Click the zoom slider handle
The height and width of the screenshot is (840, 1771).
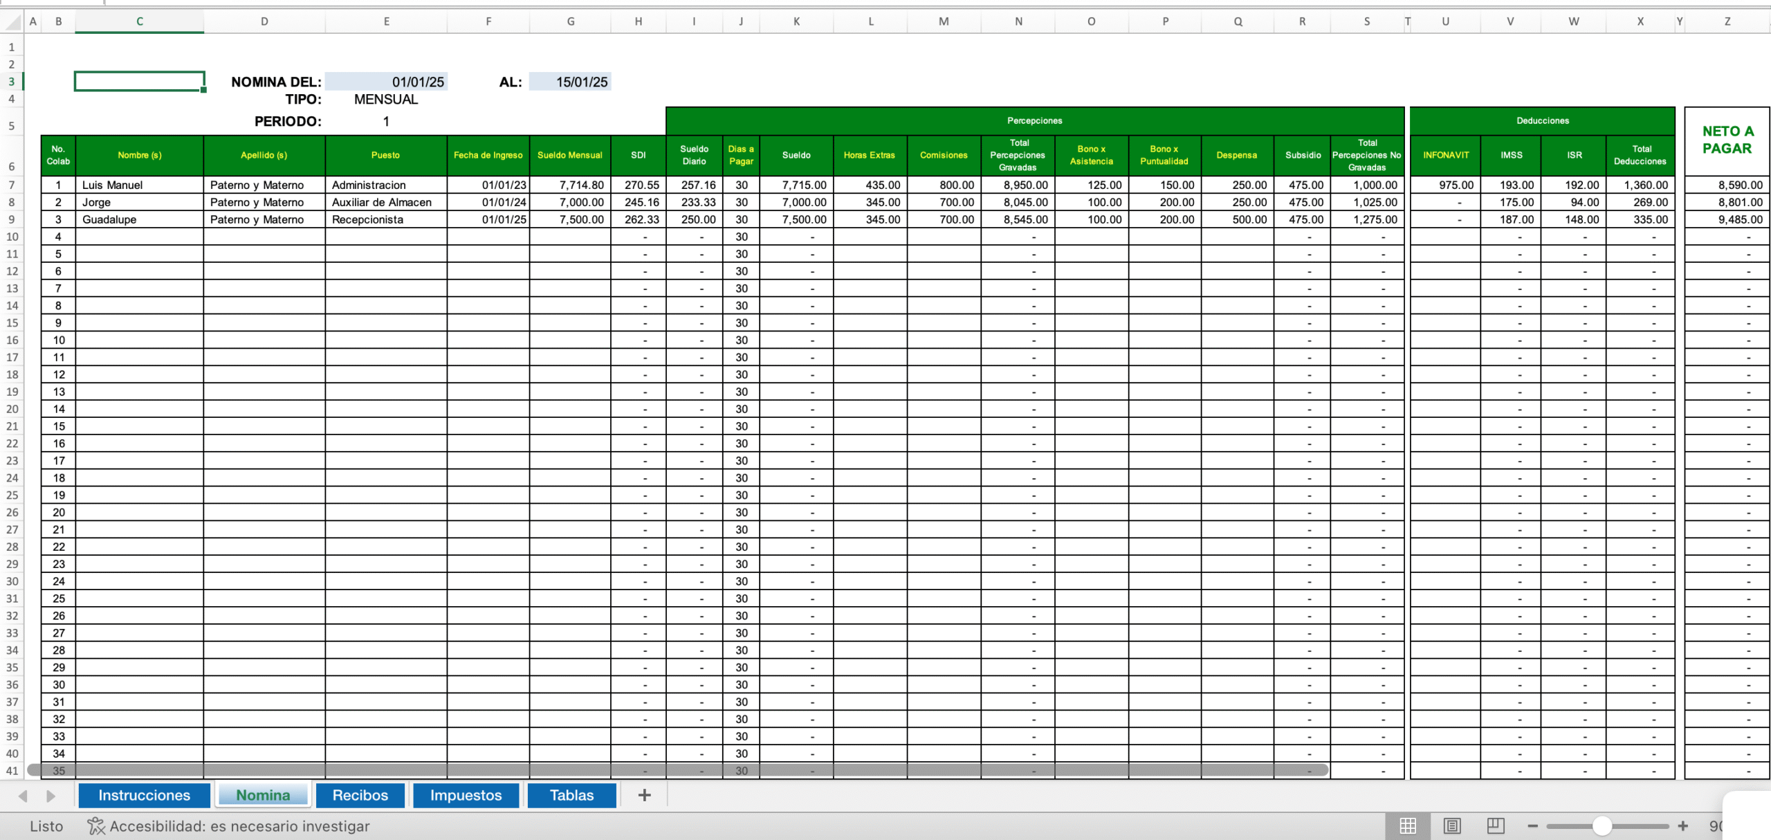[1602, 825]
